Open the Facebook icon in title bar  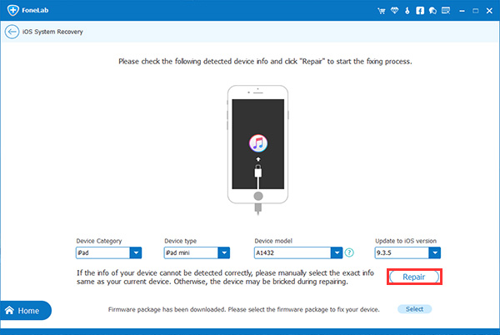point(420,11)
